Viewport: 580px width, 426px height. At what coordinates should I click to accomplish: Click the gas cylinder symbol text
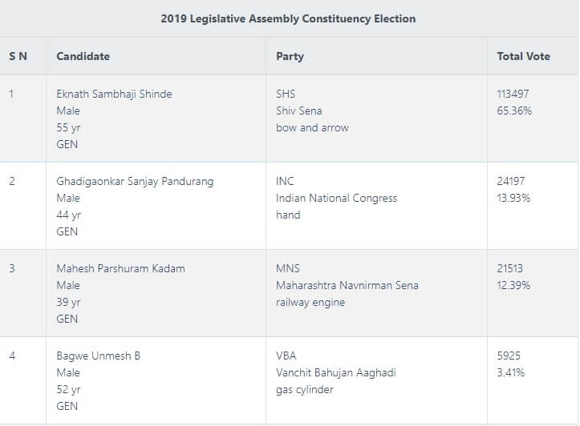click(305, 389)
